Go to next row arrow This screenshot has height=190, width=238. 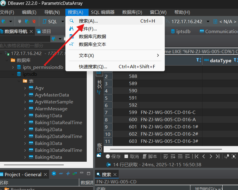click(211, 157)
